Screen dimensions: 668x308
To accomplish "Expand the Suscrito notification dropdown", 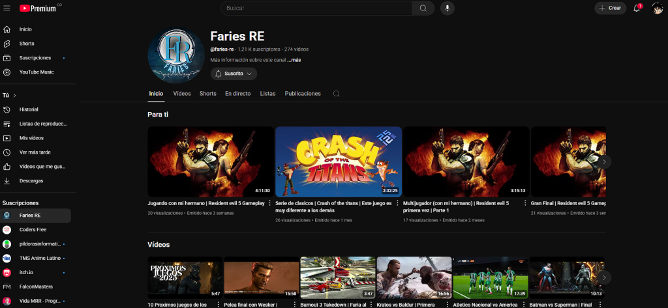I will 234,74.
